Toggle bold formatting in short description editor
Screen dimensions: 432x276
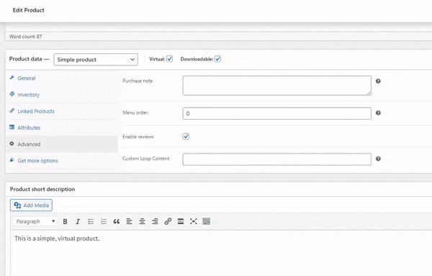[x=65, y=221]
